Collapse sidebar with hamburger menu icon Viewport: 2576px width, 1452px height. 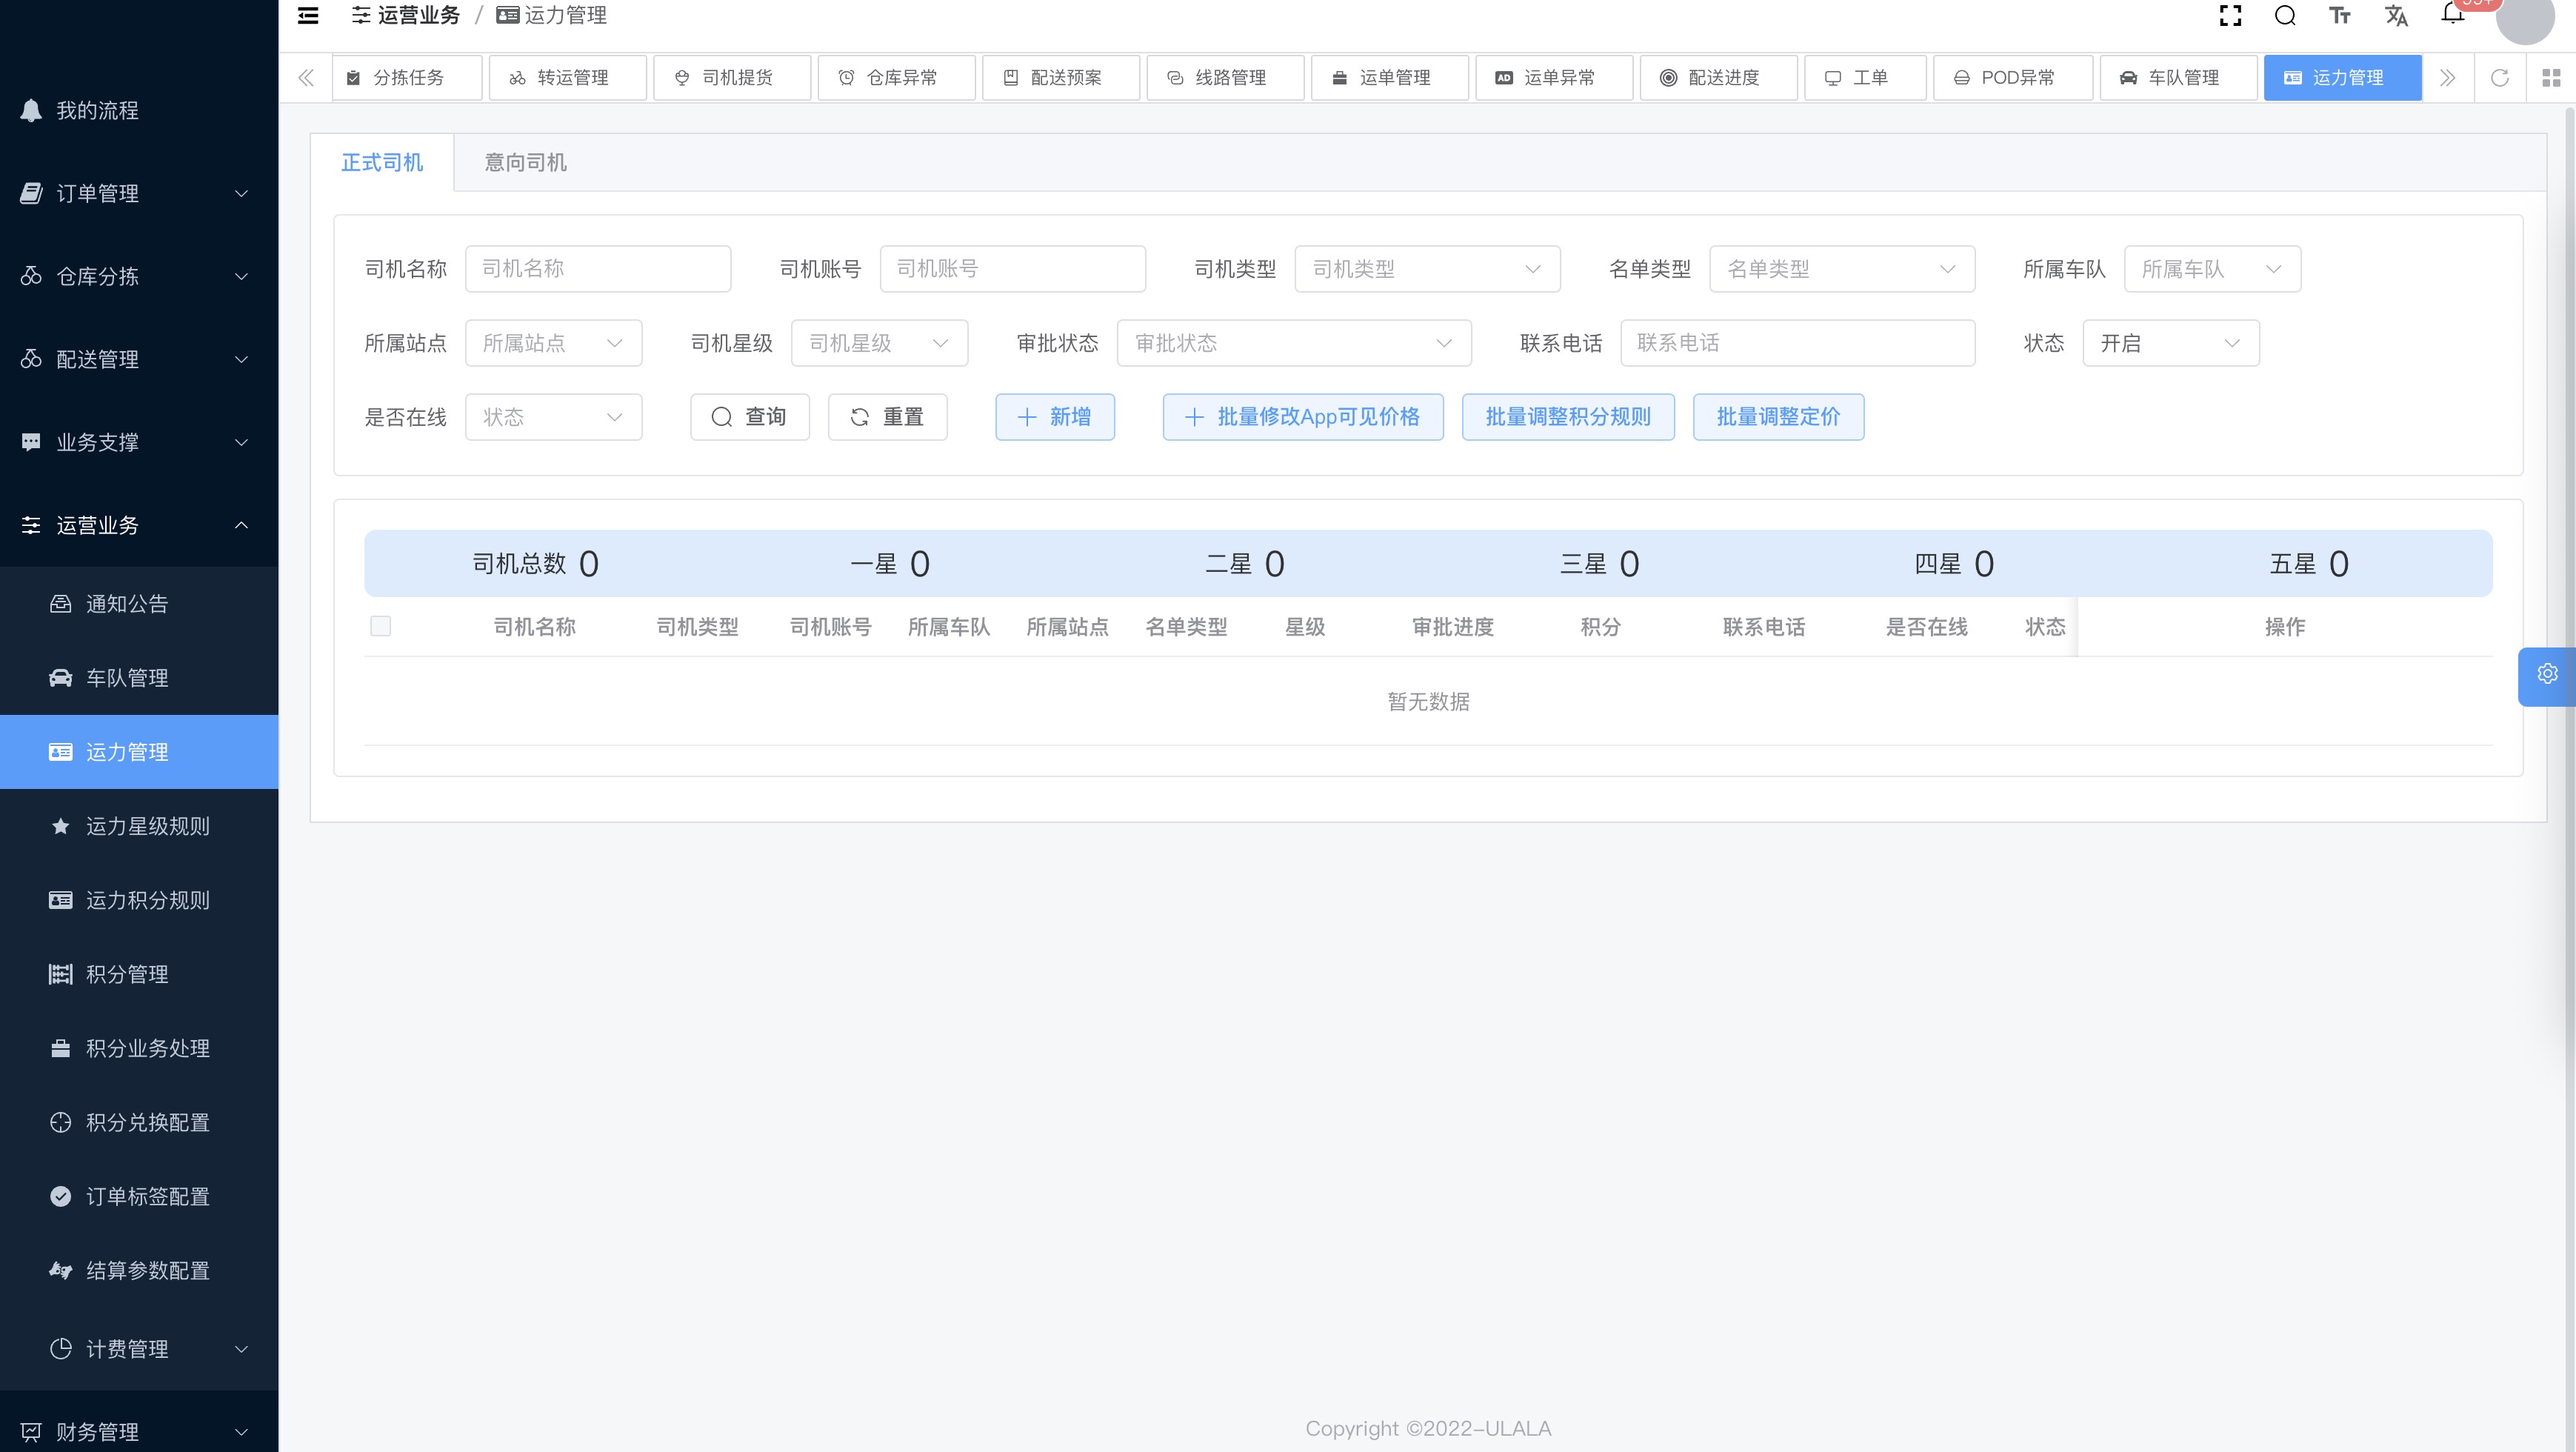click(308, 16)
